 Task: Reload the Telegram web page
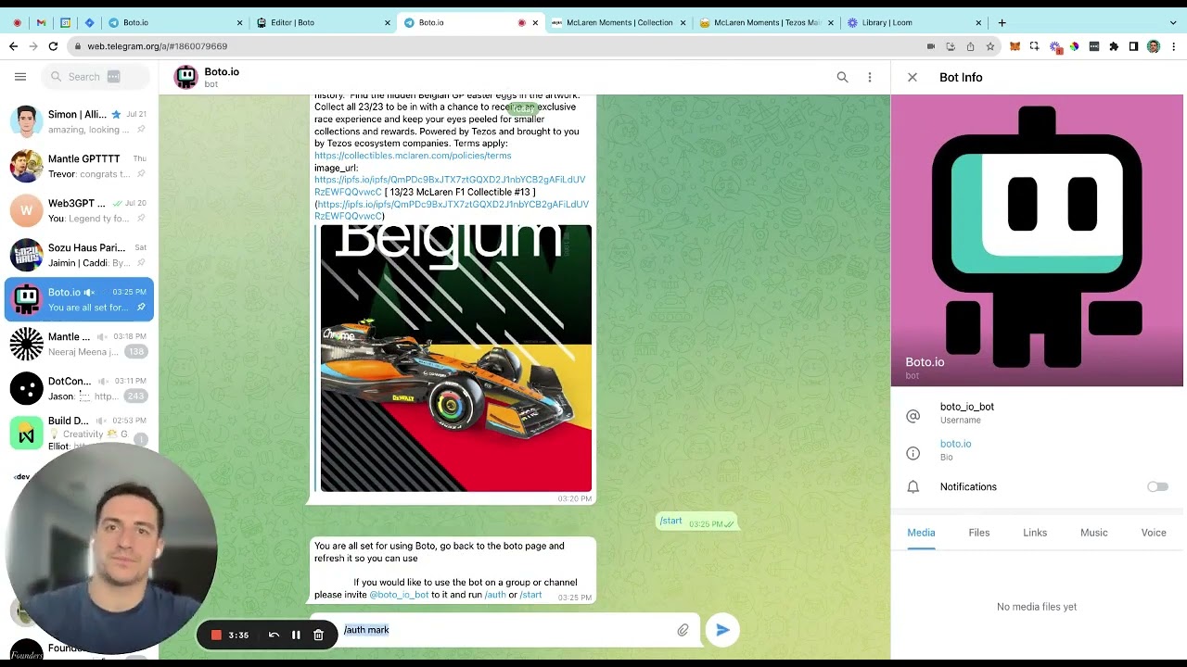[x=53, y=46]
